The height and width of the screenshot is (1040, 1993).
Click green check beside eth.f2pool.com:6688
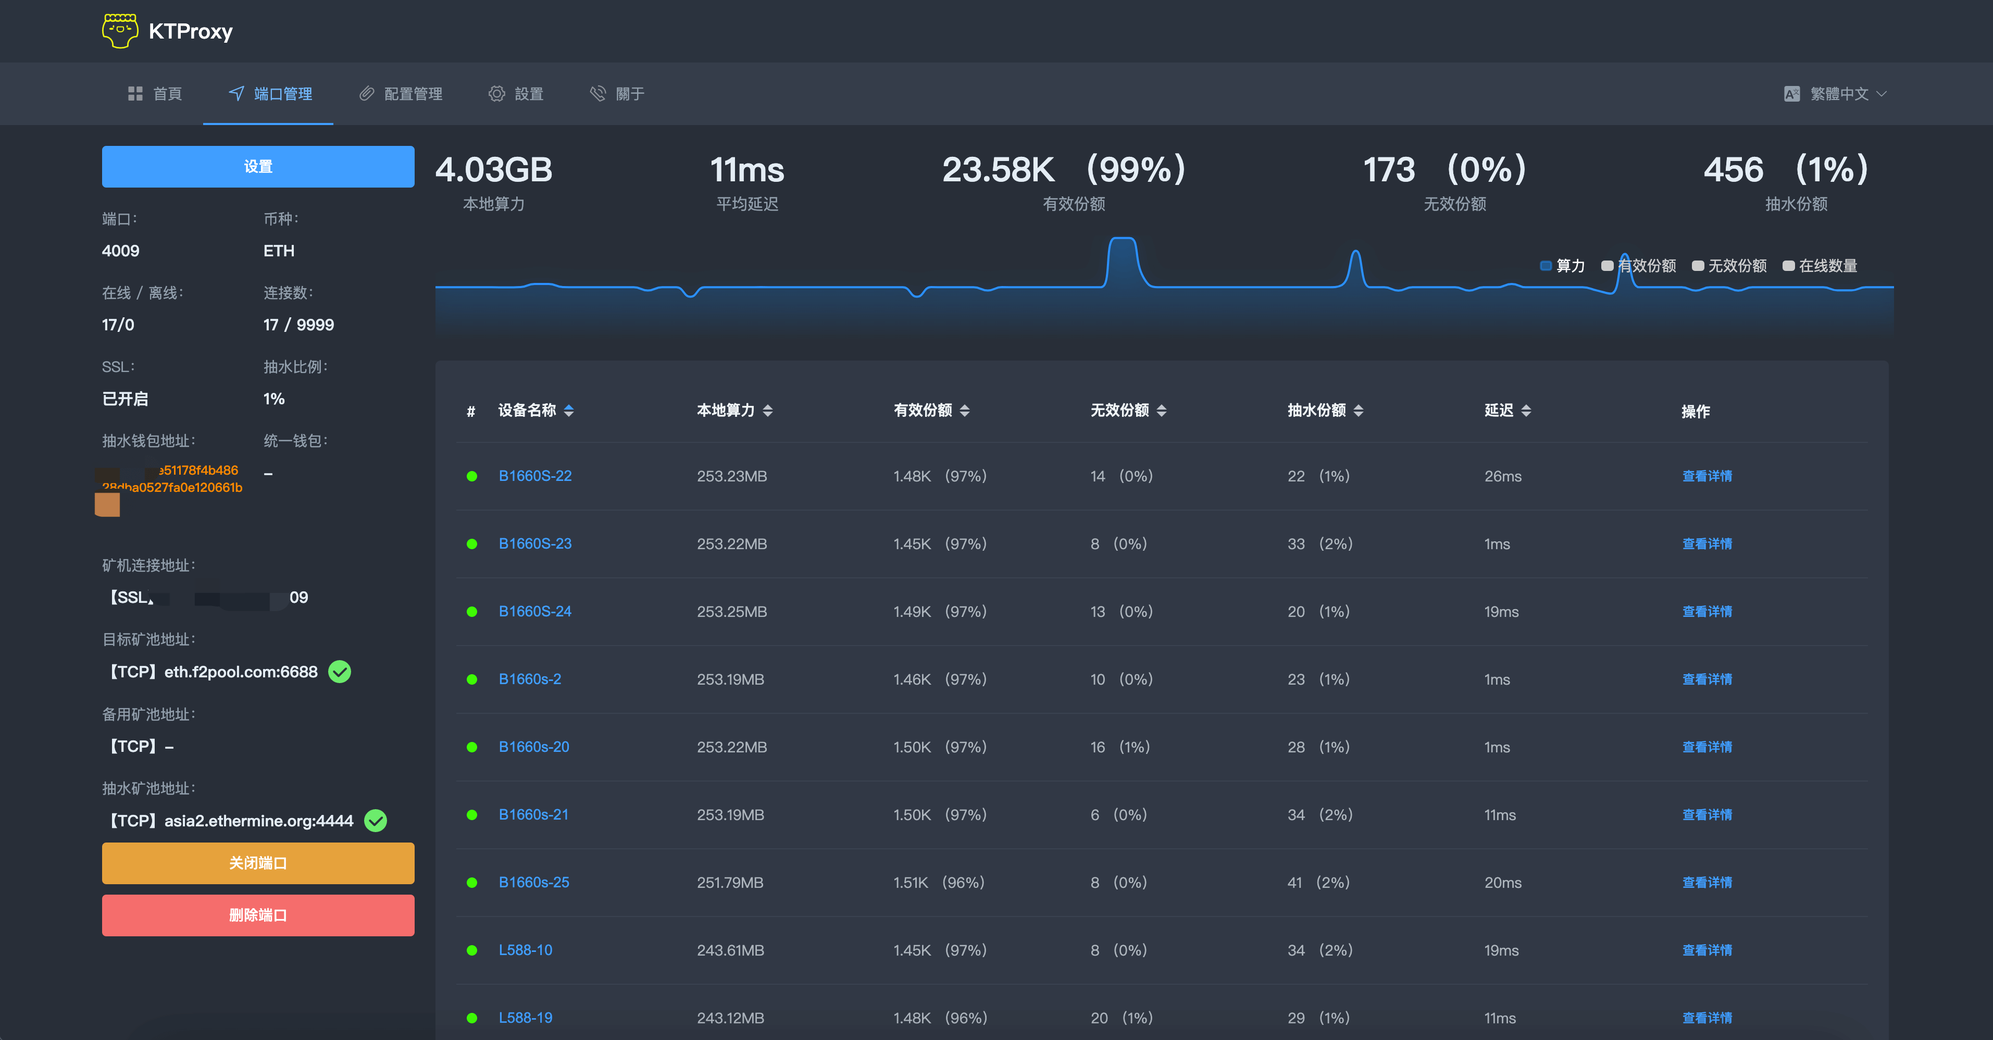(x=340, y=672)
